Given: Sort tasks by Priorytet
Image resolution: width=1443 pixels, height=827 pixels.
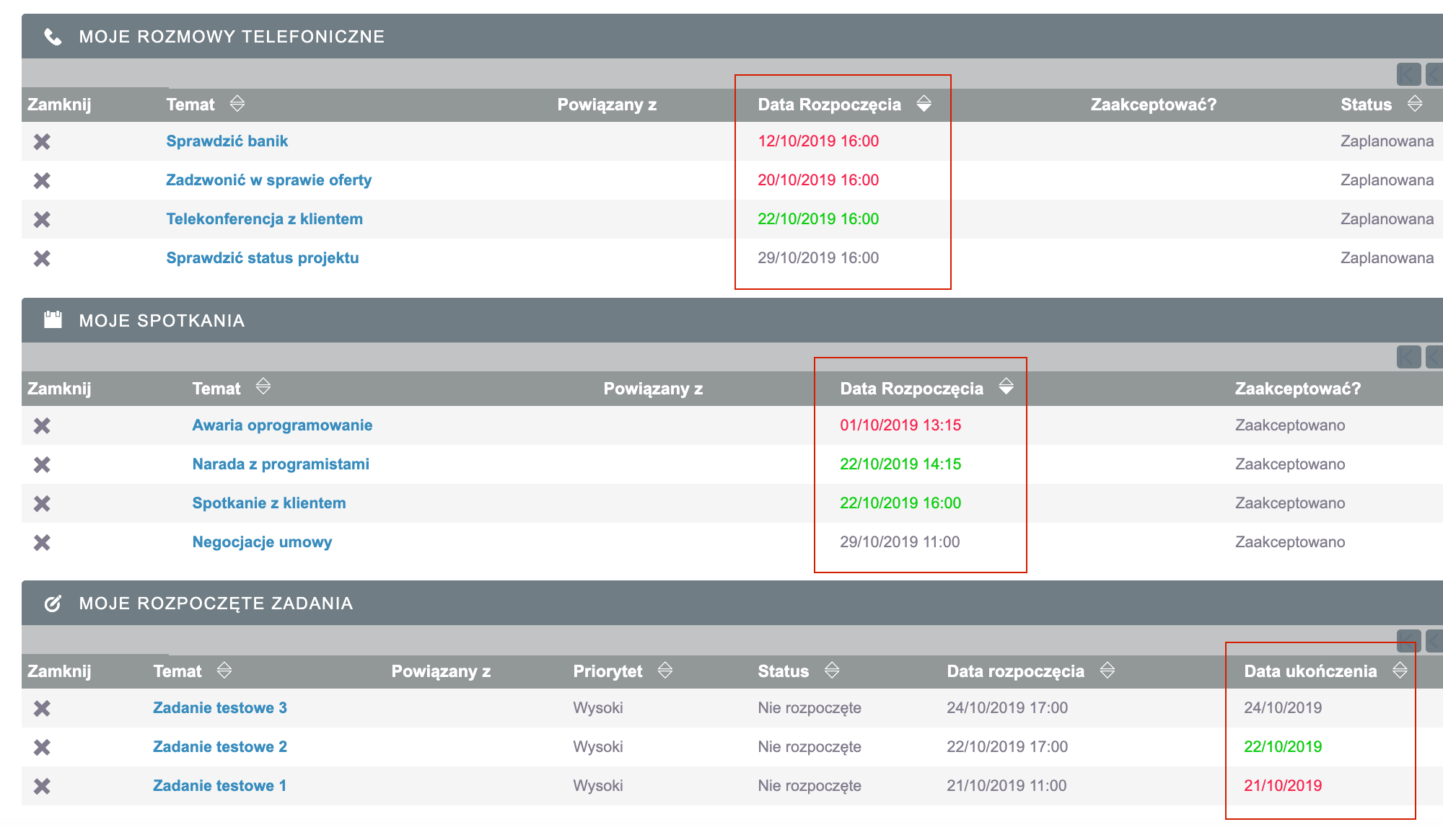Looking at the screenshot, I should 665,671.
